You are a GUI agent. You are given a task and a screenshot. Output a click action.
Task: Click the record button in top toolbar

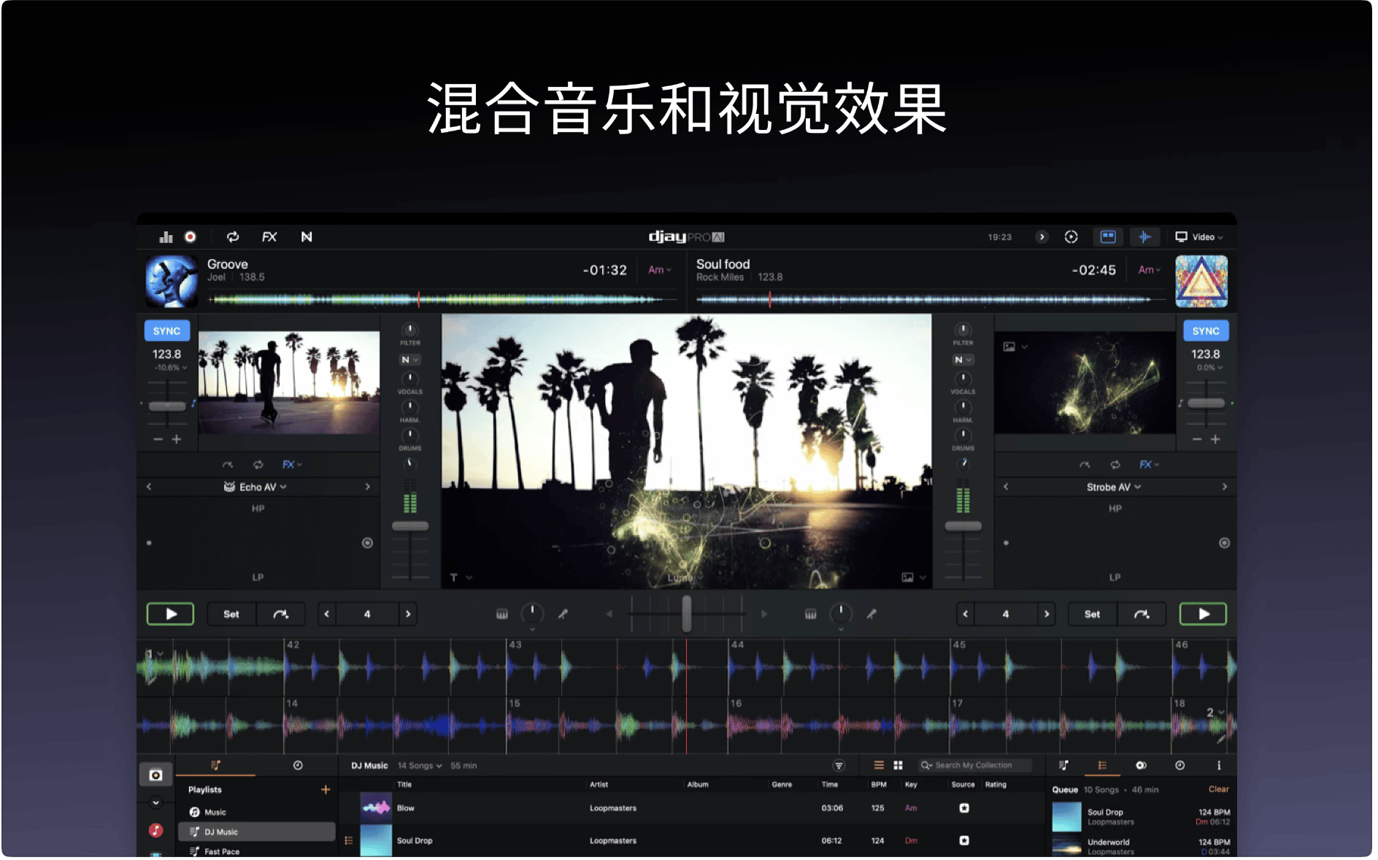coord(190,237)
